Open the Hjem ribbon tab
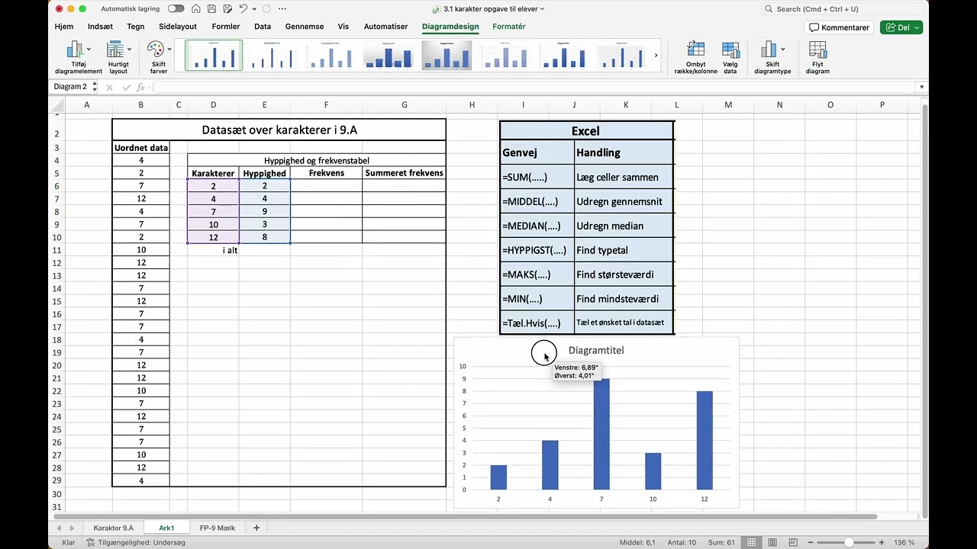This screenshot has width=977, height=549. (64, 27)
